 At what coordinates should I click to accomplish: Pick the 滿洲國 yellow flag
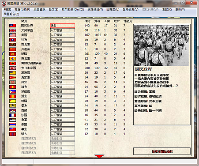[x=12, y=73]
